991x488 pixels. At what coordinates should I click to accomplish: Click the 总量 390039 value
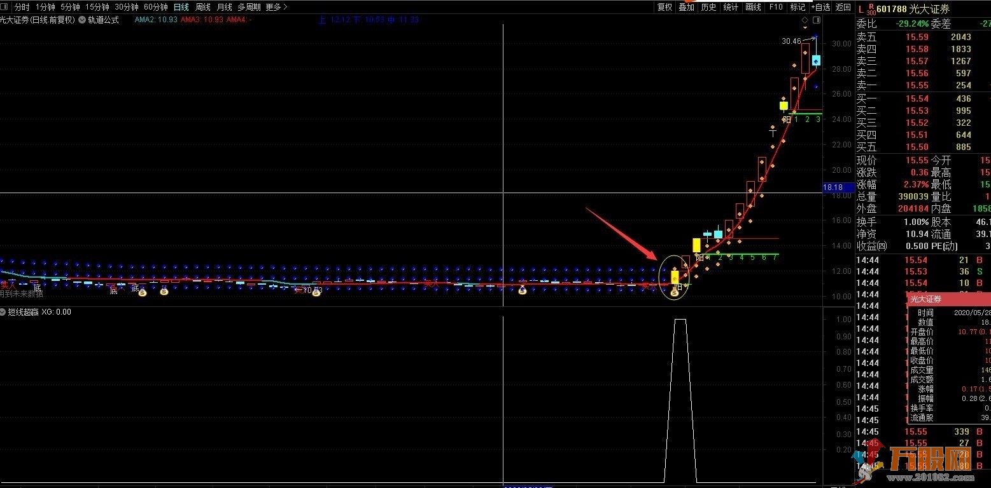[x=913, y=197]
